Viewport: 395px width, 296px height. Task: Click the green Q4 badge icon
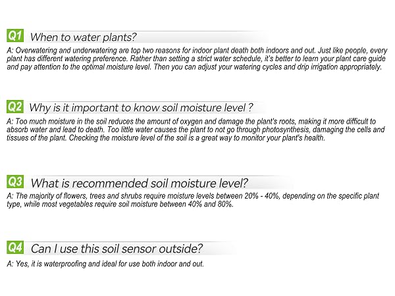[x=15, y=247]
